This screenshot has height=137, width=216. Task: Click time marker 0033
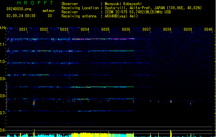tap(64, 29)
